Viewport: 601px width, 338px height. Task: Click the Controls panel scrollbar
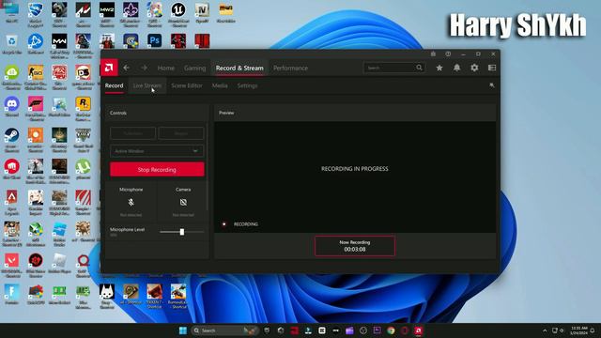[208, 166]
